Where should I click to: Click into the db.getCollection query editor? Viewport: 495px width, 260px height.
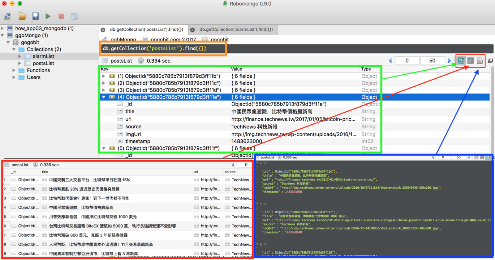coord(296,48)
